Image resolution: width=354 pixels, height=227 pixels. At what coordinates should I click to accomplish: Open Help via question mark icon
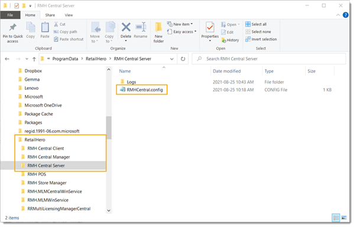pos(345,15)
